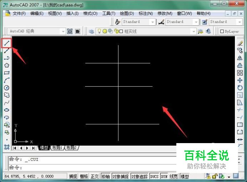
Task: Select the Construction Line tool
Action: 7,50
